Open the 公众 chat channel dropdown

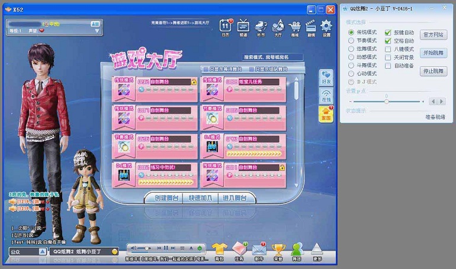point(43,252)
